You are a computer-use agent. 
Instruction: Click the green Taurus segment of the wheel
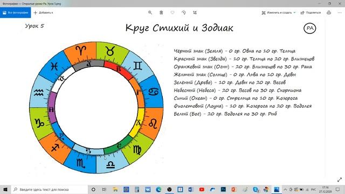[x=111, y=51]
